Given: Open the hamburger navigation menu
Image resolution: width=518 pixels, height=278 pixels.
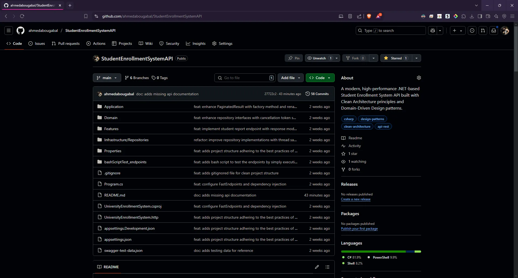Looking at the screenshot, I should 9,30.
